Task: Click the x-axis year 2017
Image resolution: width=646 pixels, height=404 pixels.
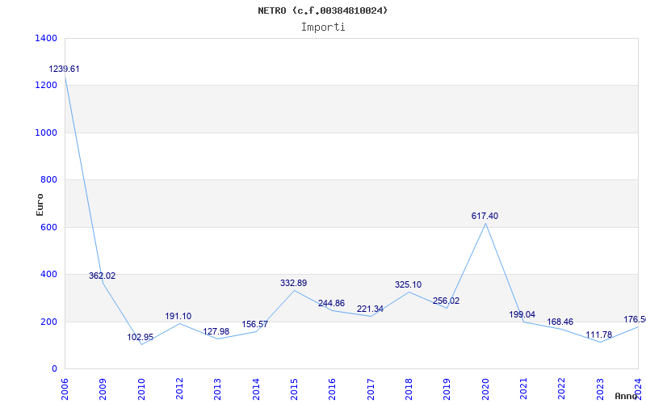Action: pyautogui.click(x=371, y=389)
